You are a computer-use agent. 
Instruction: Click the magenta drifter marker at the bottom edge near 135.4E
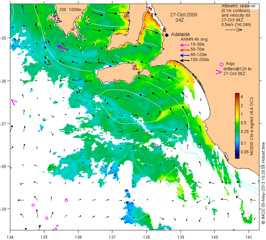[x=56, y=228]
